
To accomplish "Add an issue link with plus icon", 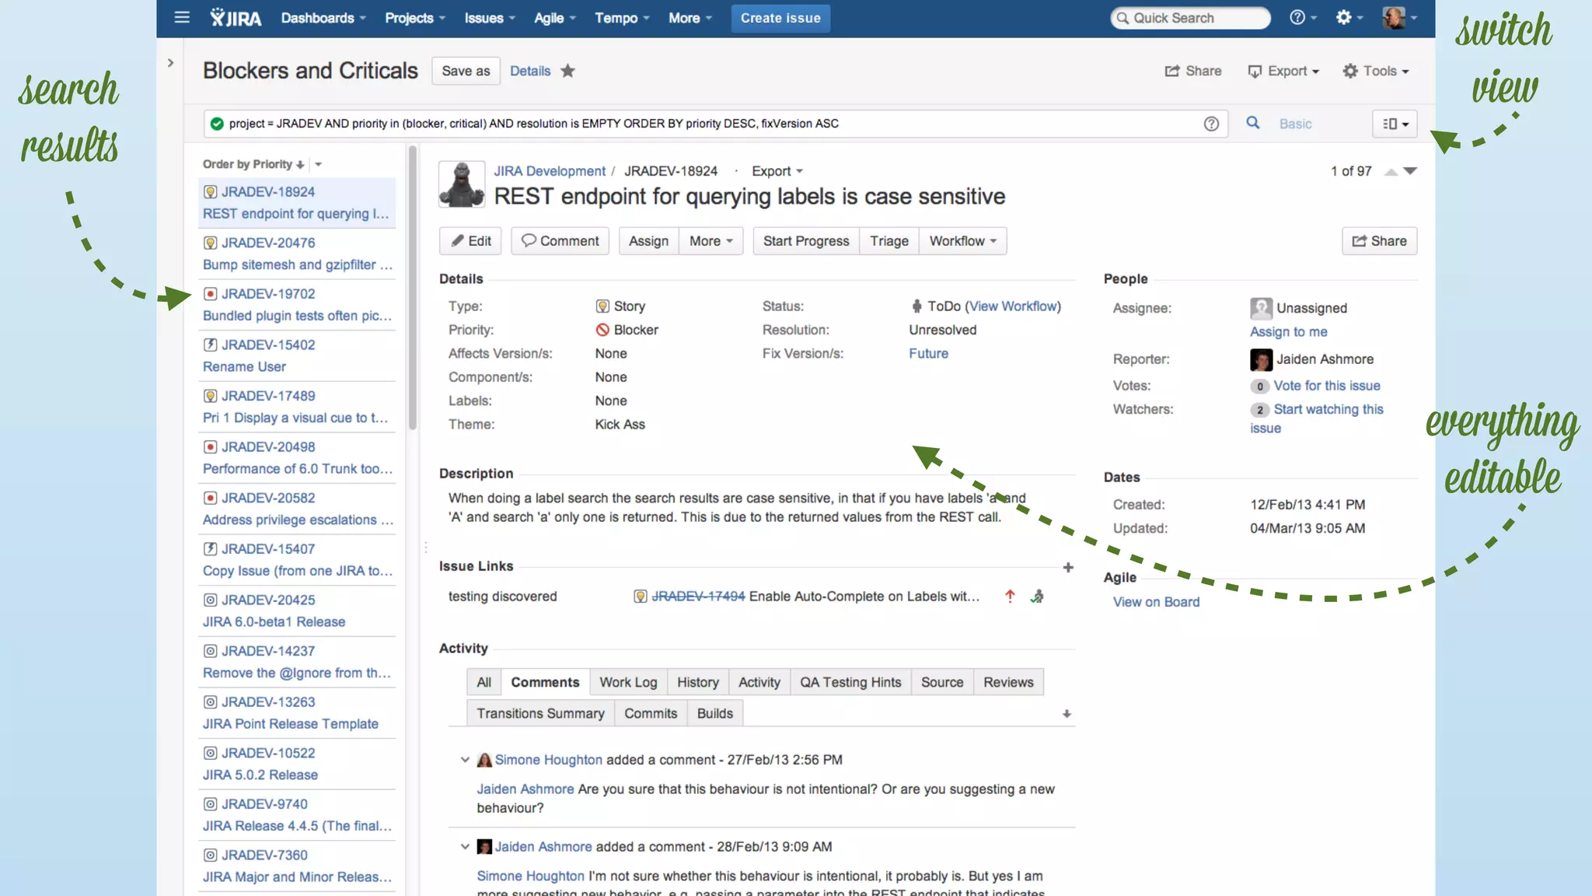I will 1068,568.
